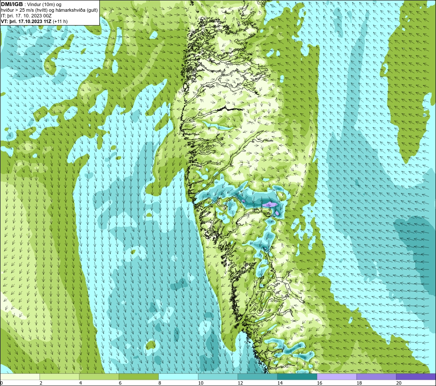
Task: Pick the above-20 m/s dark violet swatch
Action: pos(416,376)
